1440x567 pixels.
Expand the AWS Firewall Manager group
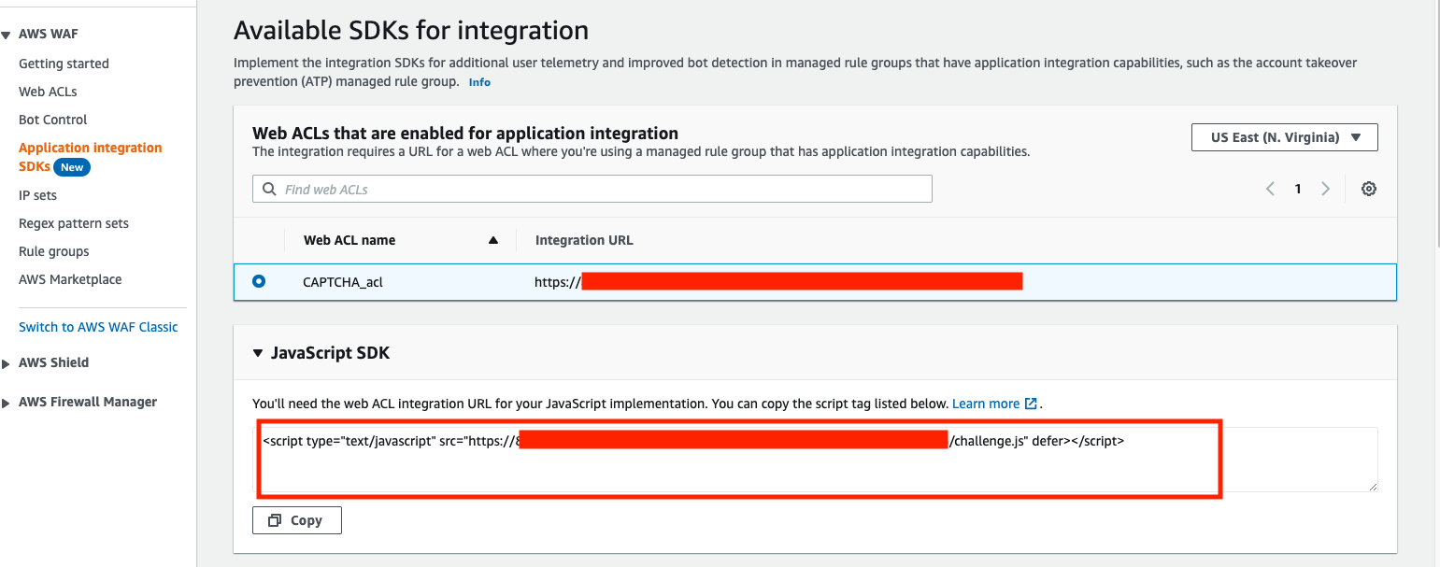point(6,403)
